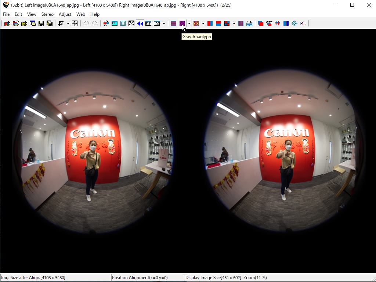Open the four-square pattern dropdown arrow
The width and height of the screenshot is (376, 282).
click(234, 23)
